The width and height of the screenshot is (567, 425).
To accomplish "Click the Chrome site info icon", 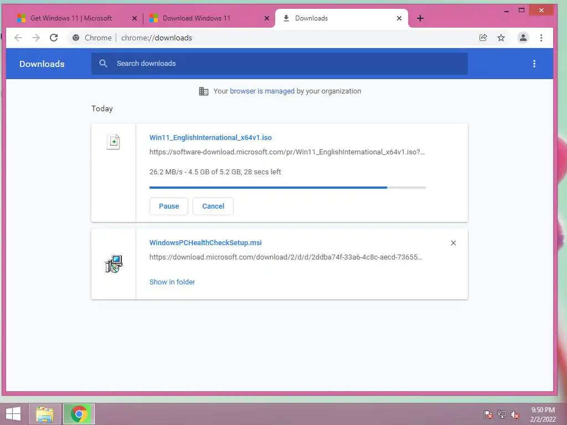I will coord(75,38).
